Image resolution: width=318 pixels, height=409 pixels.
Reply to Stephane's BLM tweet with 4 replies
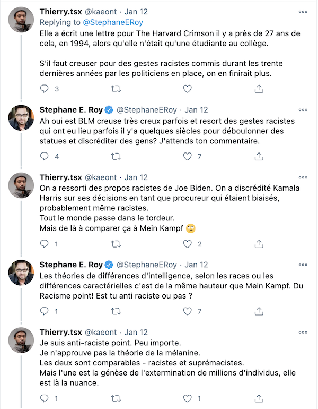[x=44, y=157]
